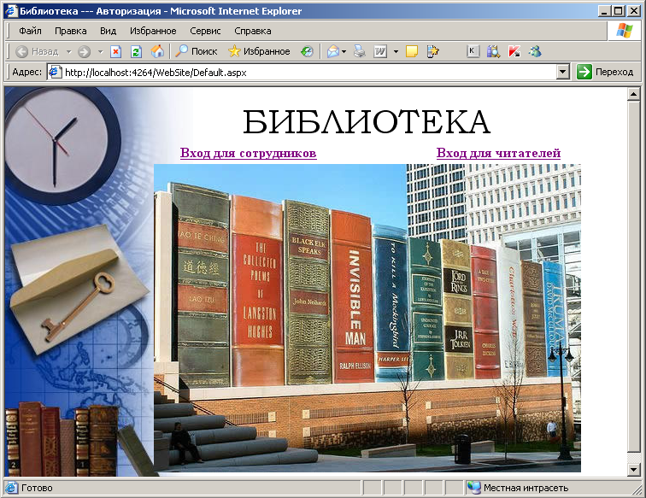Click Готово status text
The height and width of the screenshot is (498, 646).
coord(37,488)
